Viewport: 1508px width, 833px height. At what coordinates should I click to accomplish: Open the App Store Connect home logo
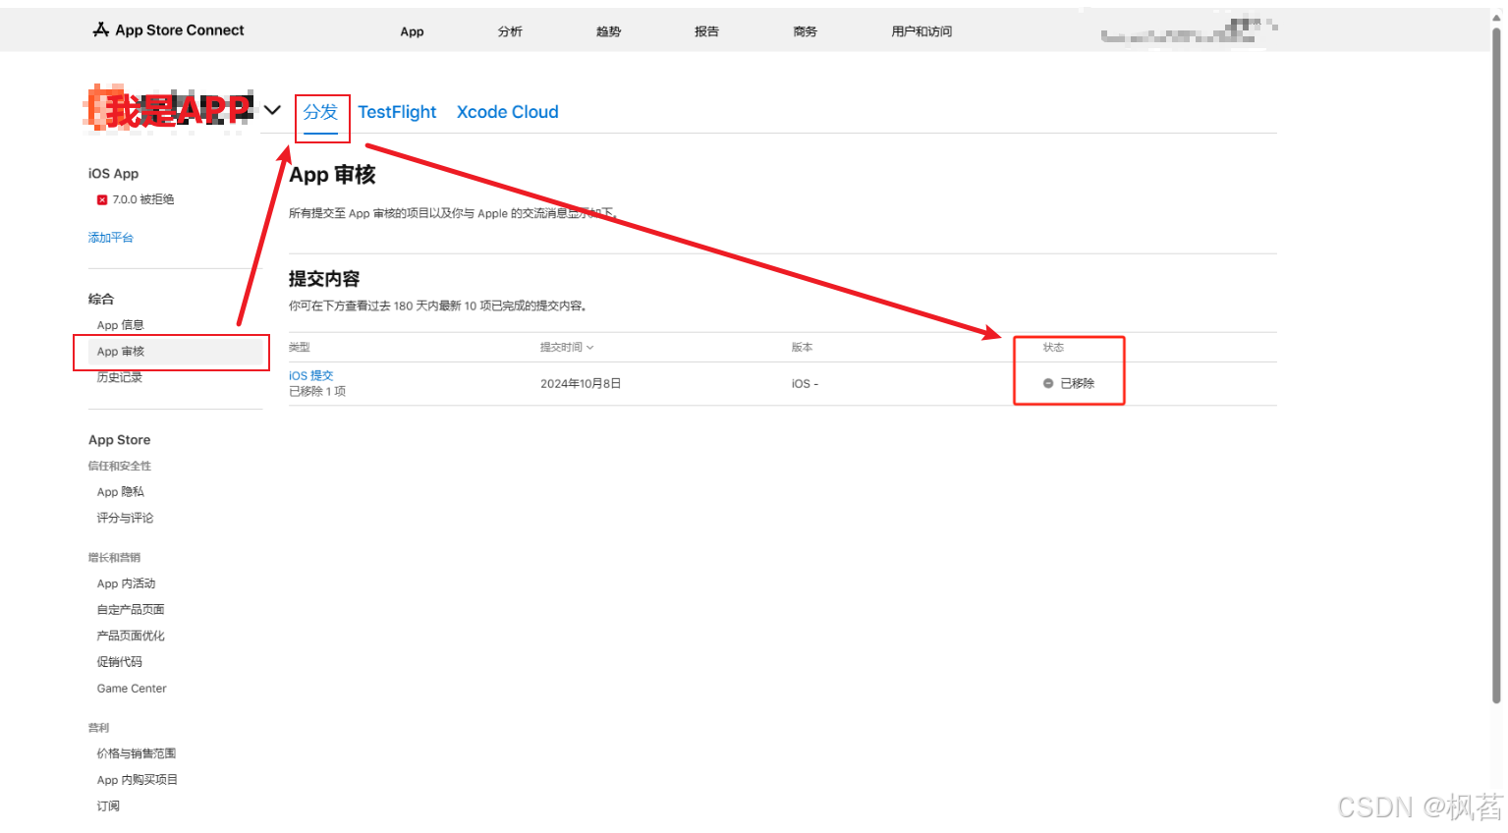point(168,30)
